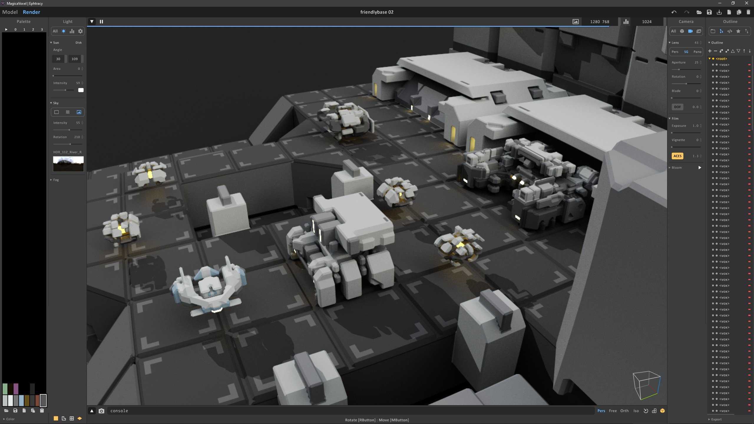
Task: Open the gear settings icon in Light panel
Action: [80, 31]
